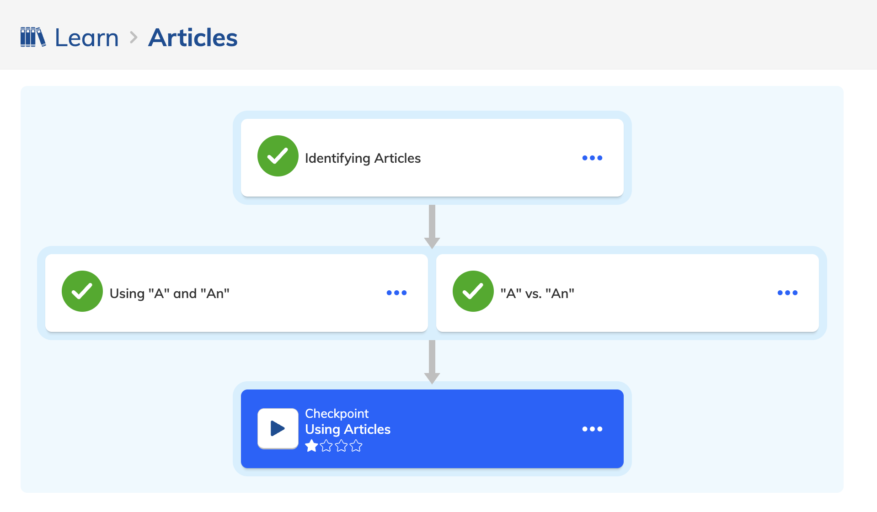The height and width of the screenshot is (512, 877).
Task: Click the library books icon
Action: (x=33, y=37)
